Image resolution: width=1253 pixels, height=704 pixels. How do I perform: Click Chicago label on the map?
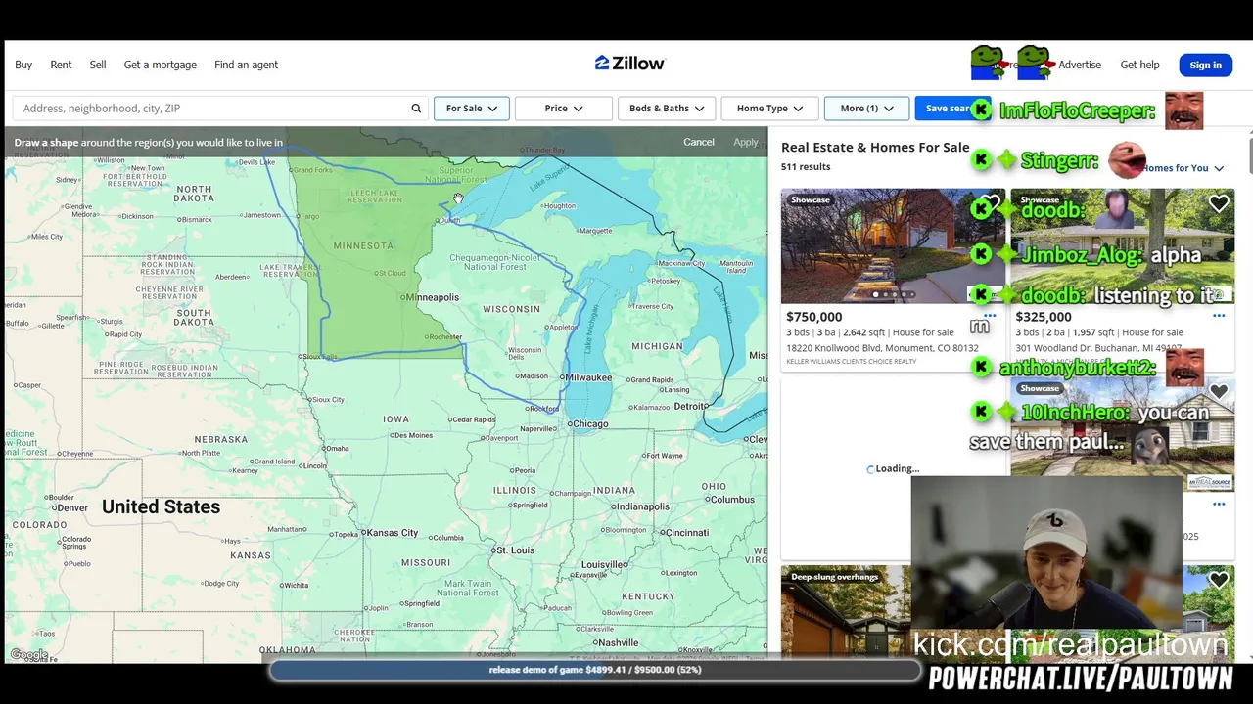pos(589,424)
